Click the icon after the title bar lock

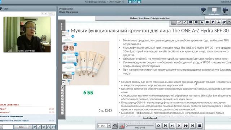click(x=139, y=1)
